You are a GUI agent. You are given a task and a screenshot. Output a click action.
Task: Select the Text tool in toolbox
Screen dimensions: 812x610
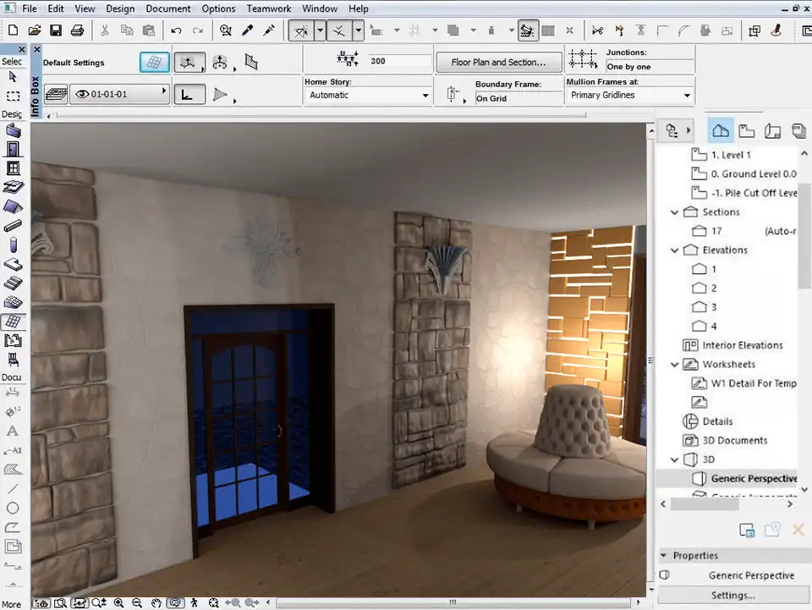click(x=13, y=431)
